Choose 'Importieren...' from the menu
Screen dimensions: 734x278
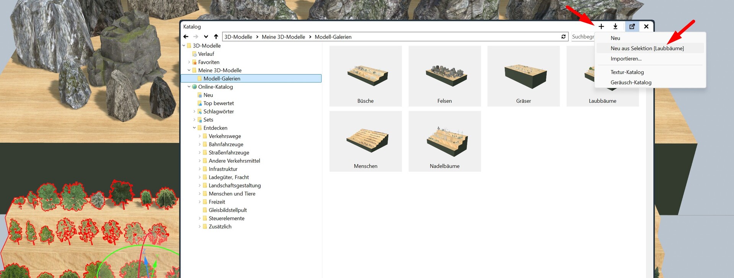pos(626,59)
